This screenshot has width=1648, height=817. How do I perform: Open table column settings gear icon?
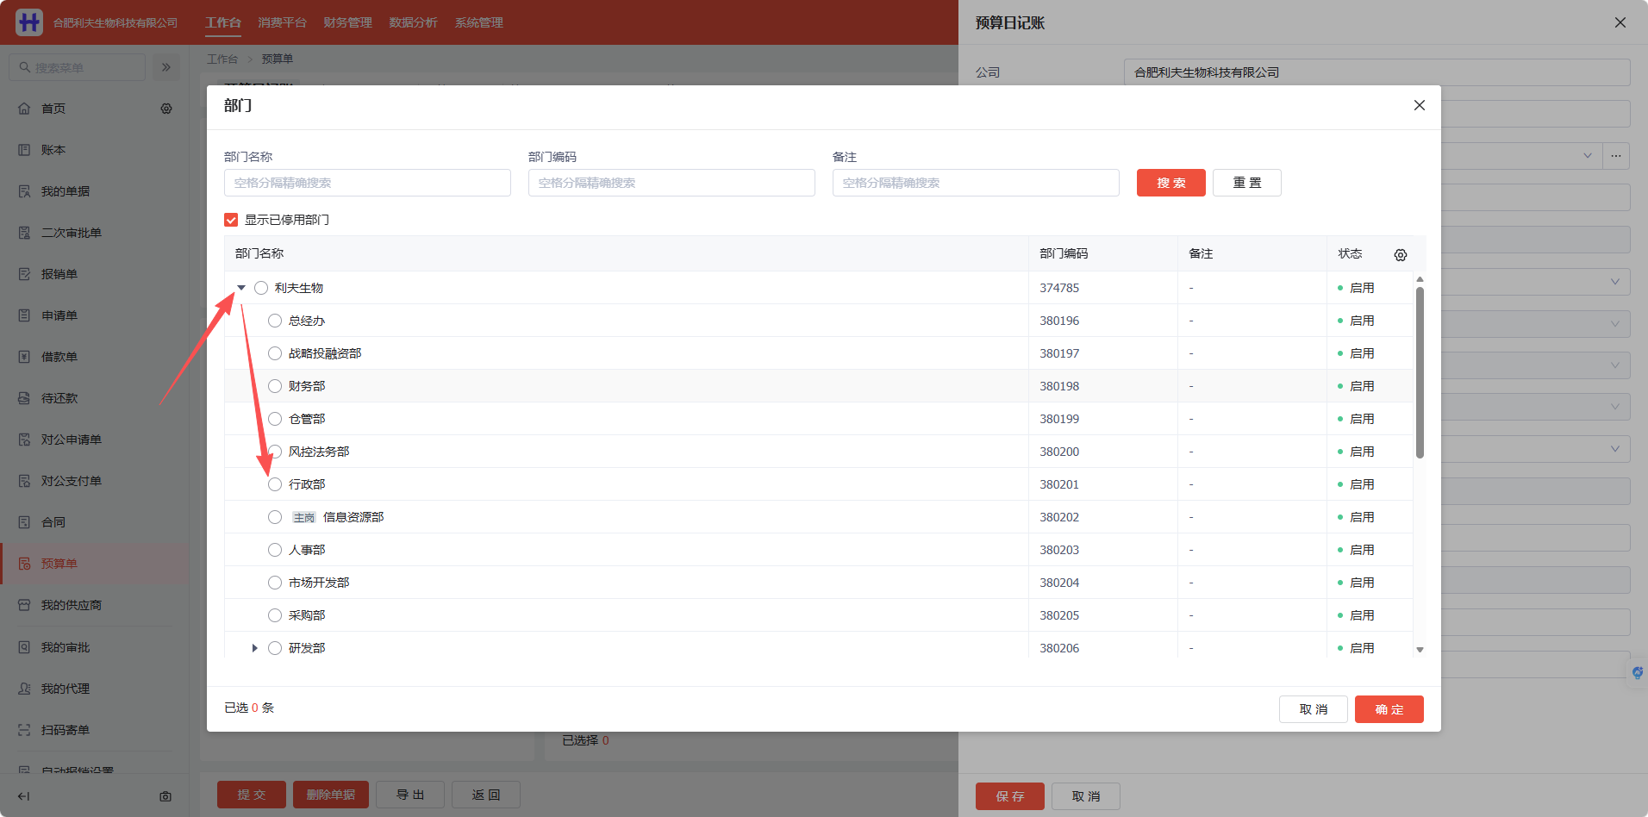coord(1401,254)
